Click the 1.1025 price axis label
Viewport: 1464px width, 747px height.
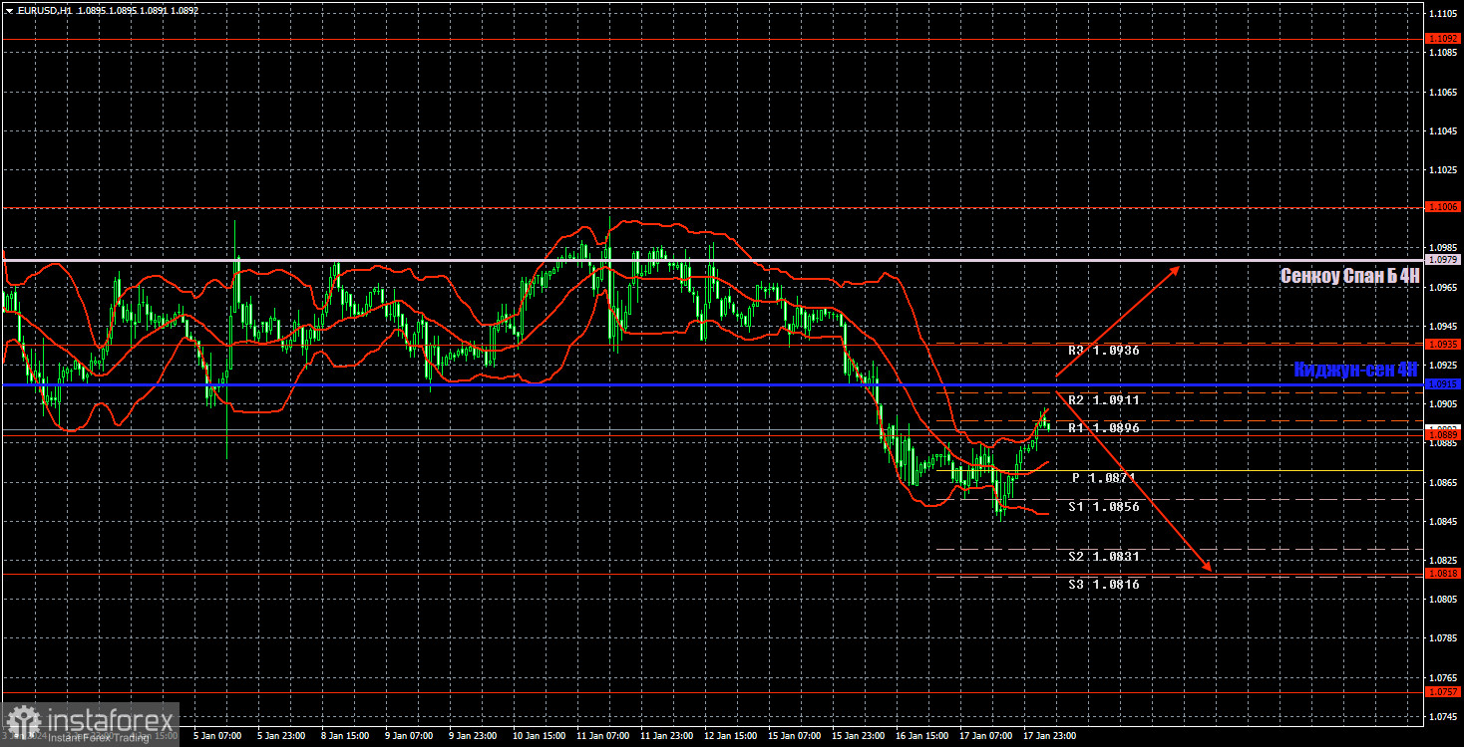tap(1444, 169)
